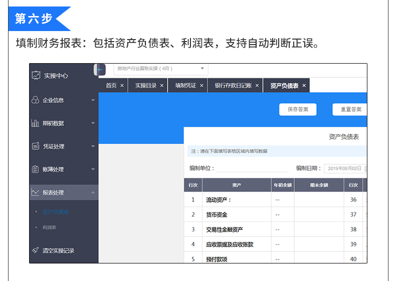Switch to the 实操目录 tab
Image resolution: width=396 pixels, height=281 pixels.
tap(146, 86)
